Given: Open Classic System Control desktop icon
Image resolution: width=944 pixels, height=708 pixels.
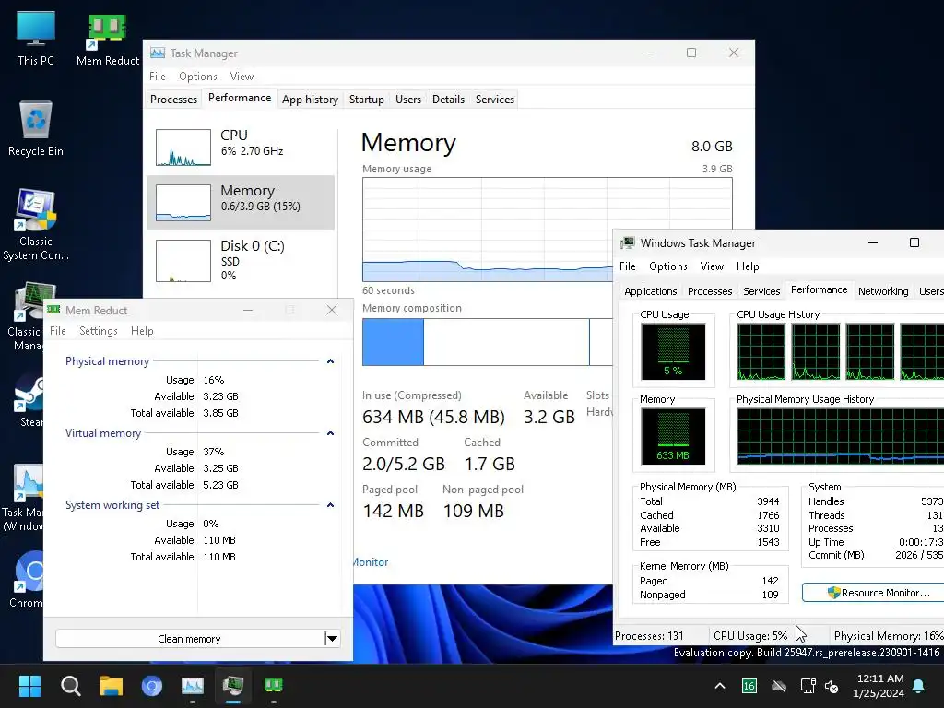Looking at the screenshot, I should [36, 225].
